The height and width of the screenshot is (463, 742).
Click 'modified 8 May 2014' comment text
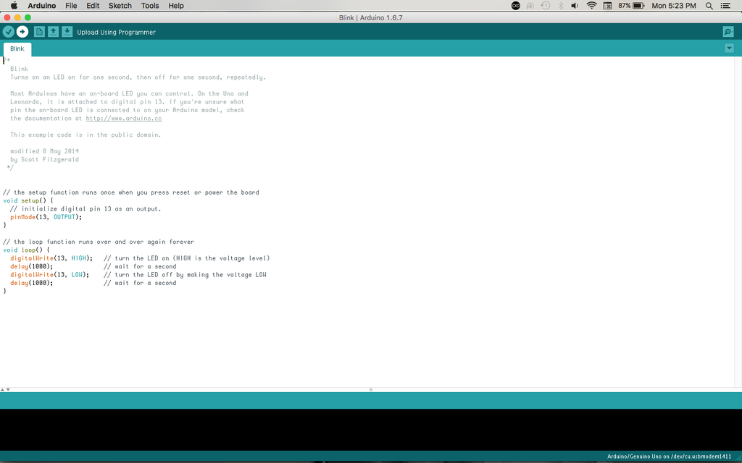tap(44, 151)
